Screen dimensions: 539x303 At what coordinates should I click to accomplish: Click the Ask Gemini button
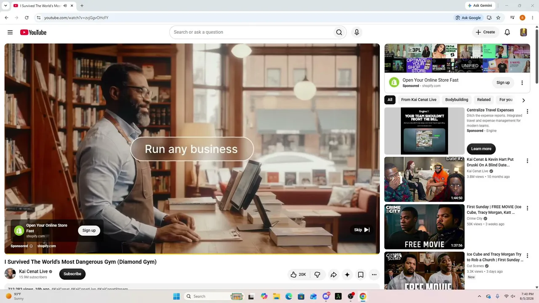(x=480, y=5)
